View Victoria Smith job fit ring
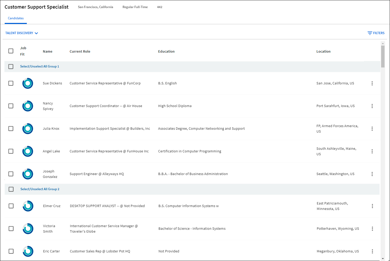The width and height of the screenshot is (390, 261). (28, 229)
